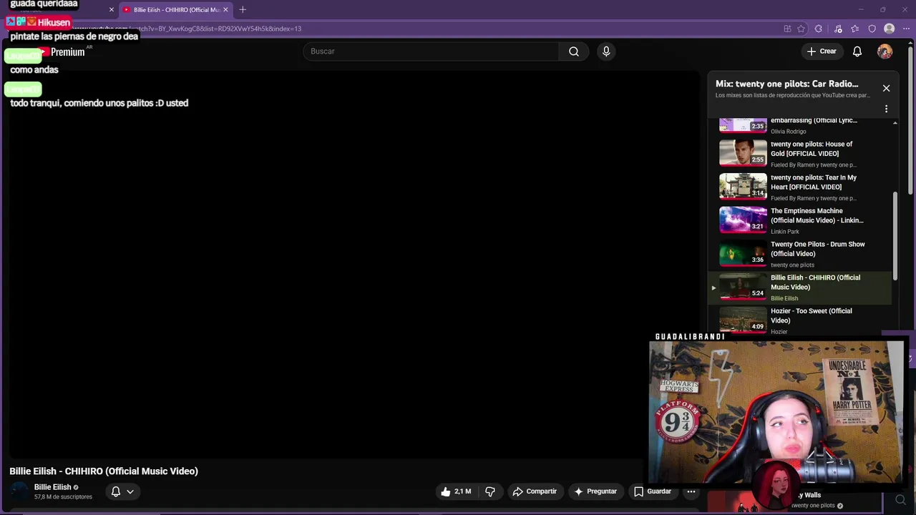The width and height of the screenshot is (916, 515).
Task: Dislike the CHIHIRO video
Action: pyautogui.click(x=490, y=491)
